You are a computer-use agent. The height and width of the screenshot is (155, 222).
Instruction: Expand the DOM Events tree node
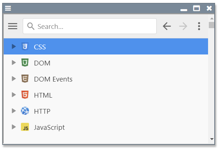pos(14,79)
